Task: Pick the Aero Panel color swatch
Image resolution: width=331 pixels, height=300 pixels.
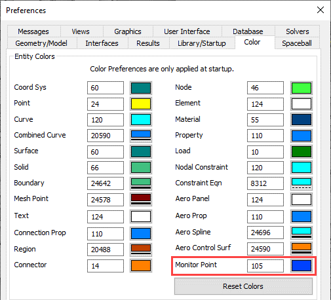Action: [x=302, y=200]
